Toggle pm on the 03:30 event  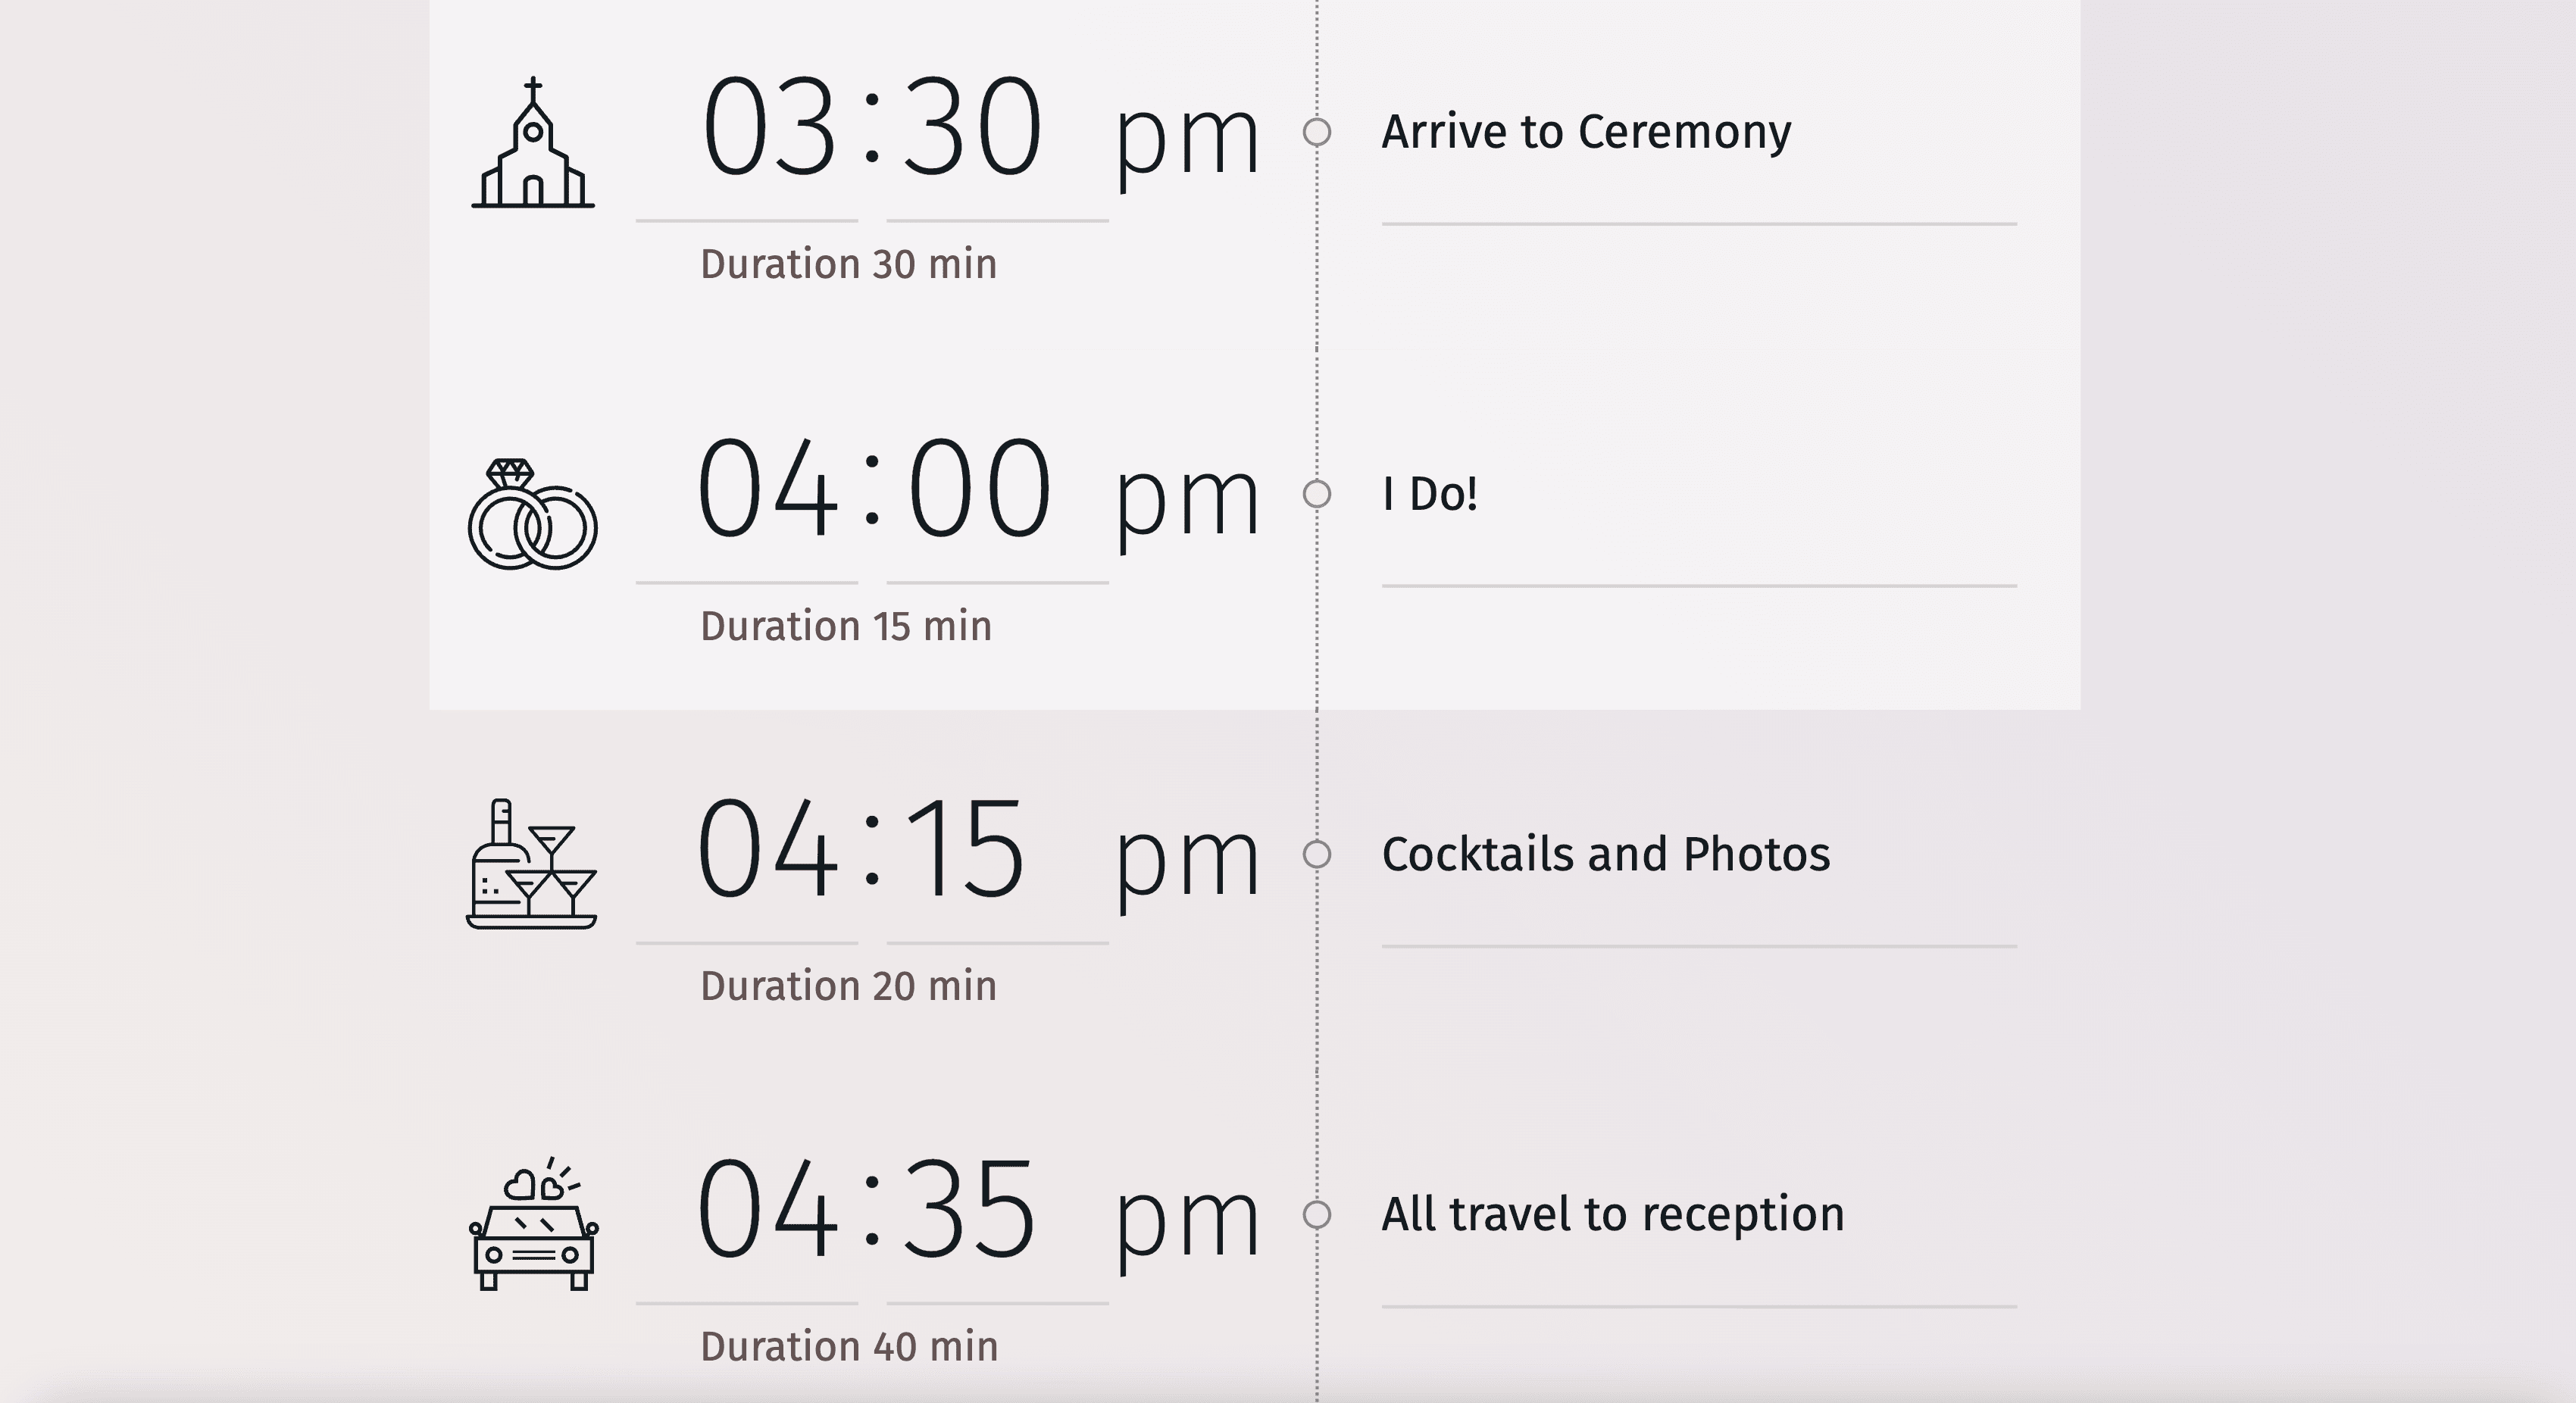tap(1186, 138)
